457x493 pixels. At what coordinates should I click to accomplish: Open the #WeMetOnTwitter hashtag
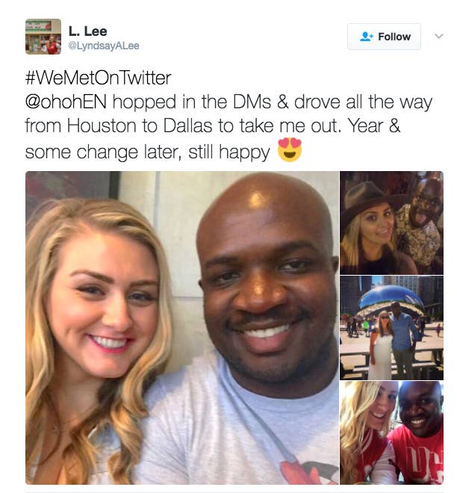pyautogui.click(x=98, y=78)
